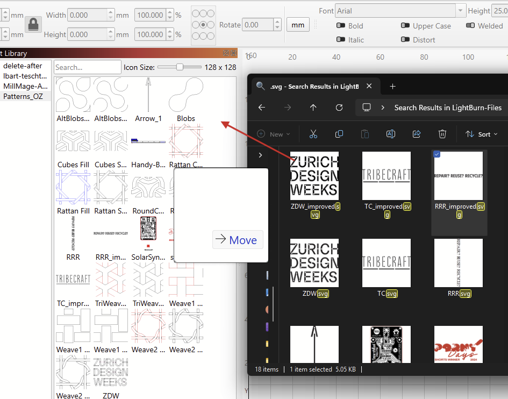Toggle the Italic font switch
This screenshot has height=399, width=508.
pyautogui.click(x=340, y=40)
